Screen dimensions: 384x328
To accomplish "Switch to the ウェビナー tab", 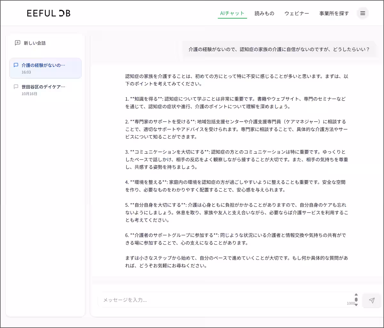I will pos(296,13).
